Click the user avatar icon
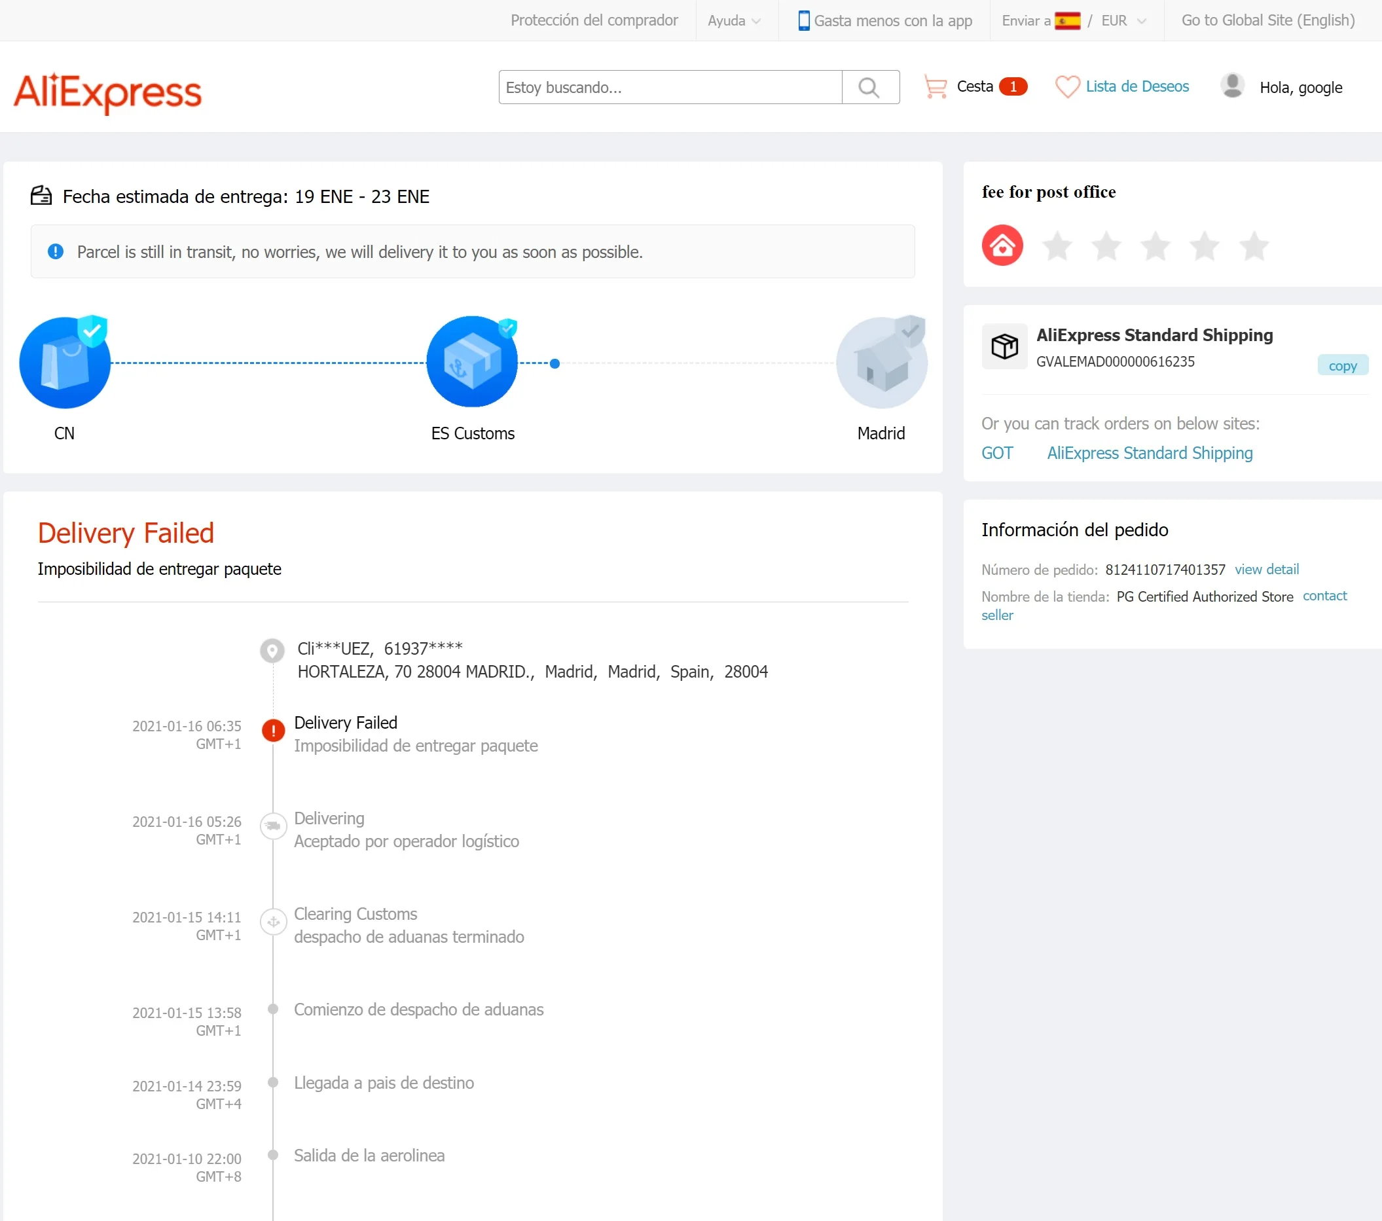The height and width of the screenshot is (1221, 1382). coord(1232,86)
